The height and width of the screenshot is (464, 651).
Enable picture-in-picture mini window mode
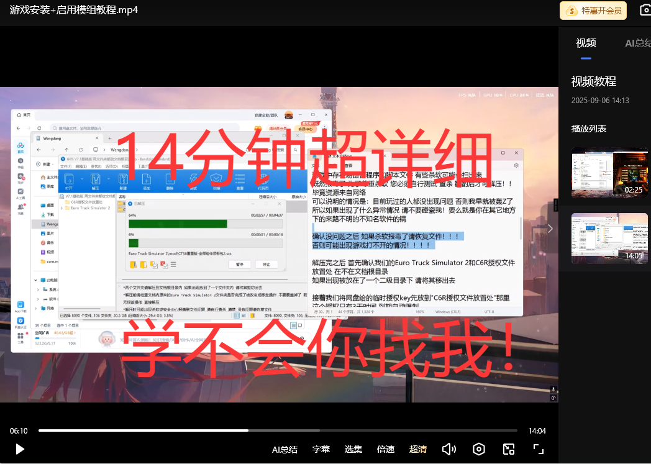click(x=509, y=449)
